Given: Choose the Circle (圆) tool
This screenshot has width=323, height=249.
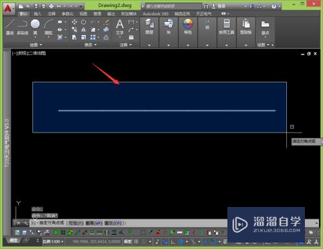Looking at the screenshot, I should click(x=35, y=27).
